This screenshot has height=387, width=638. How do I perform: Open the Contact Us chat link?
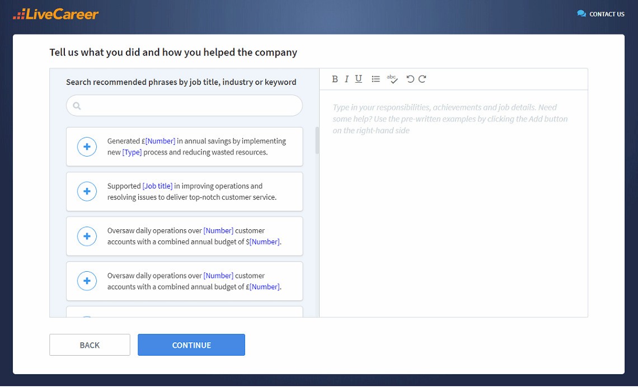click(601, 14)
